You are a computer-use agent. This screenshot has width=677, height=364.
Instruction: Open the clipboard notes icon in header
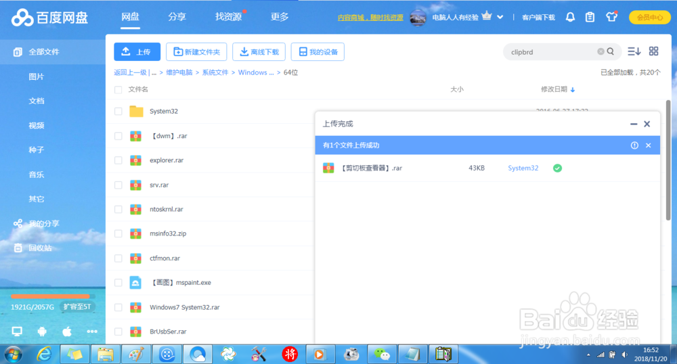click(x=590, y=17)
